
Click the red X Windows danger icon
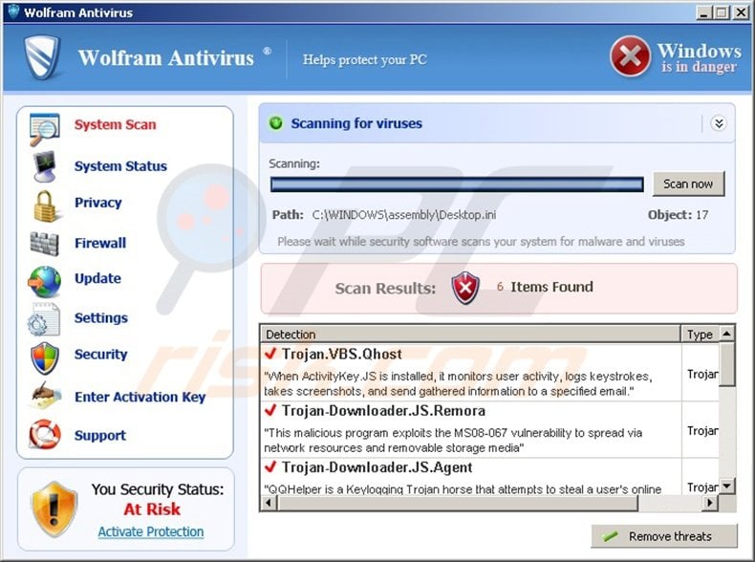[630, 56]
